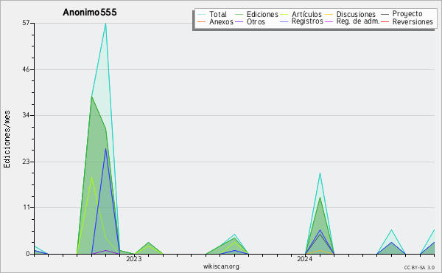The width and height of the screenshot is (442, 273).
Task: Click the CC BY-SA 3.0 license text
Action: click(x=419, y=267)
